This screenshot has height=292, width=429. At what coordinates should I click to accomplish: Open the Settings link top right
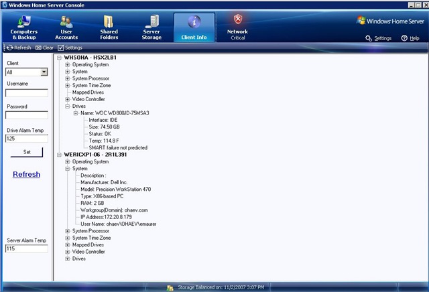tap(383, 38)
